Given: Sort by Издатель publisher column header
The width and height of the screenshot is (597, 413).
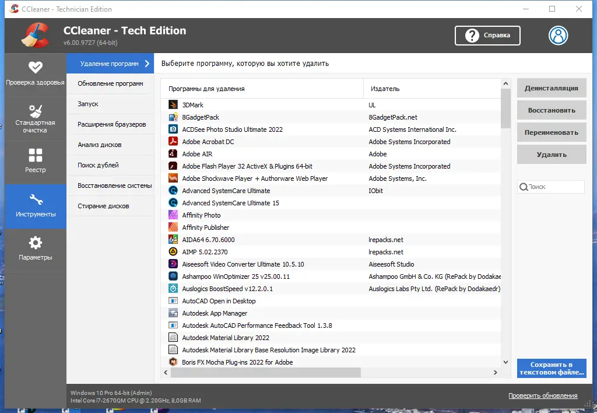Looking at the screenshot, I should pyautogui.click(x=432, y=89).
